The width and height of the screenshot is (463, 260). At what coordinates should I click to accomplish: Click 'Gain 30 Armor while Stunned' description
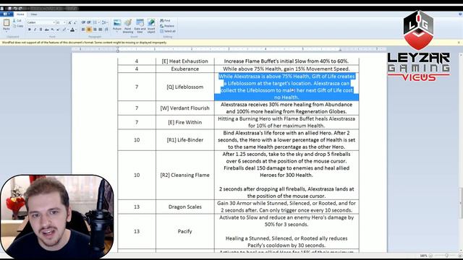286,207
